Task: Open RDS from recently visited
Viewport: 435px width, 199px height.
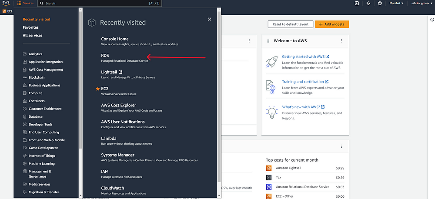Action: tap(105, 56)
